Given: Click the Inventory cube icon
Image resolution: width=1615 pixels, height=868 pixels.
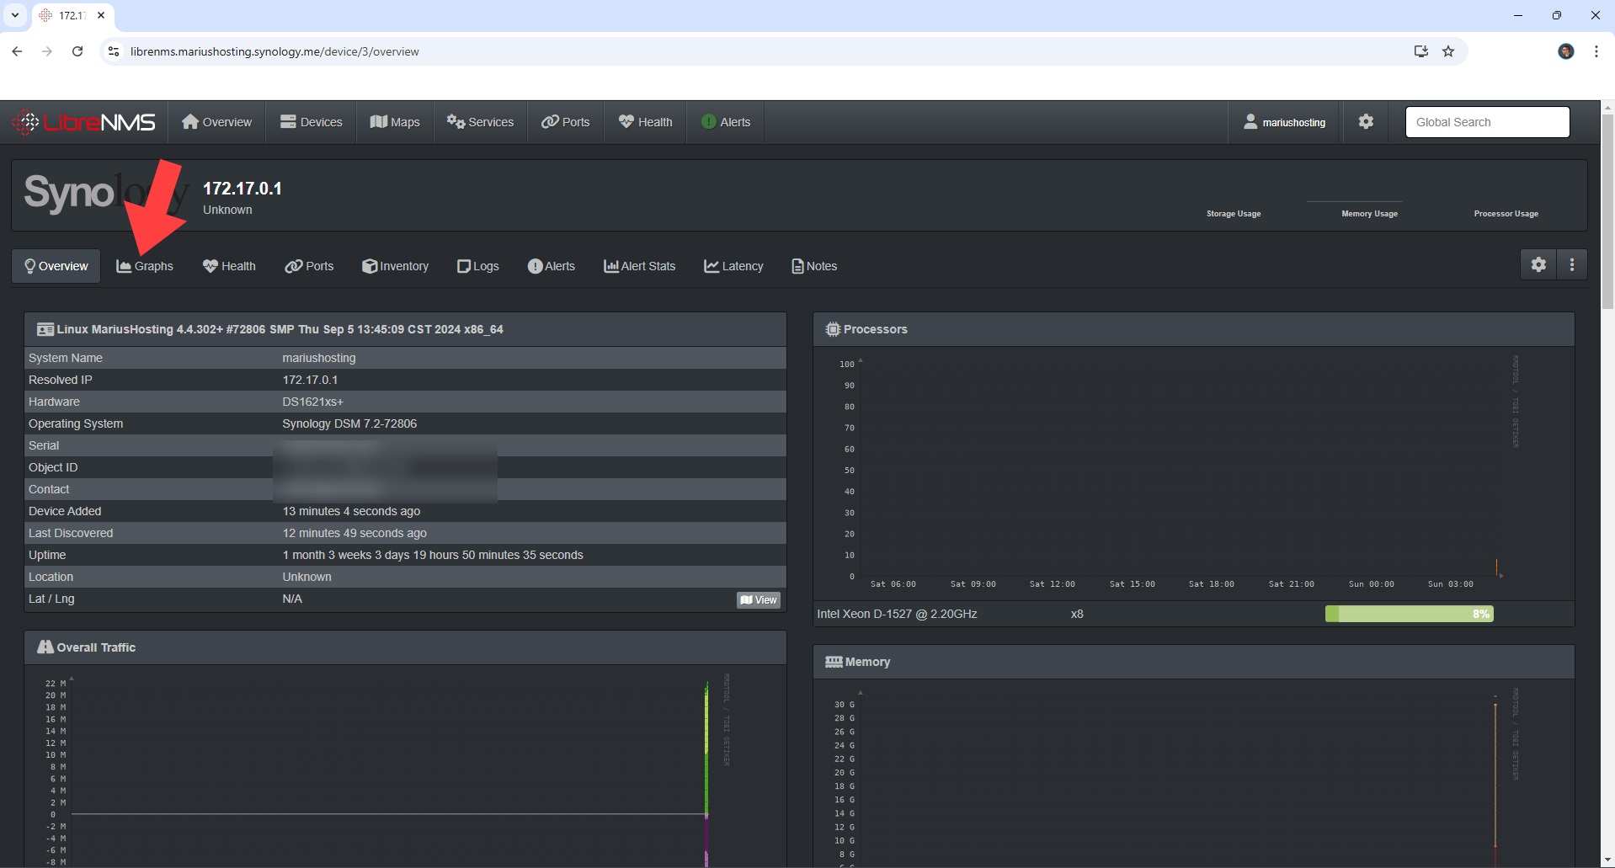Looking at the screenshot, I should click(369, 266).
